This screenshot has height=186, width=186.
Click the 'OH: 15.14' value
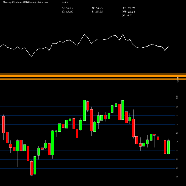(128, 12)
